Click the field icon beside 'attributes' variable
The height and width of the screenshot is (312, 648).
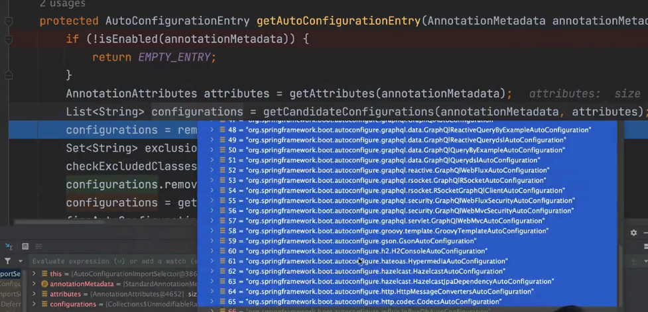coord(44,294)
